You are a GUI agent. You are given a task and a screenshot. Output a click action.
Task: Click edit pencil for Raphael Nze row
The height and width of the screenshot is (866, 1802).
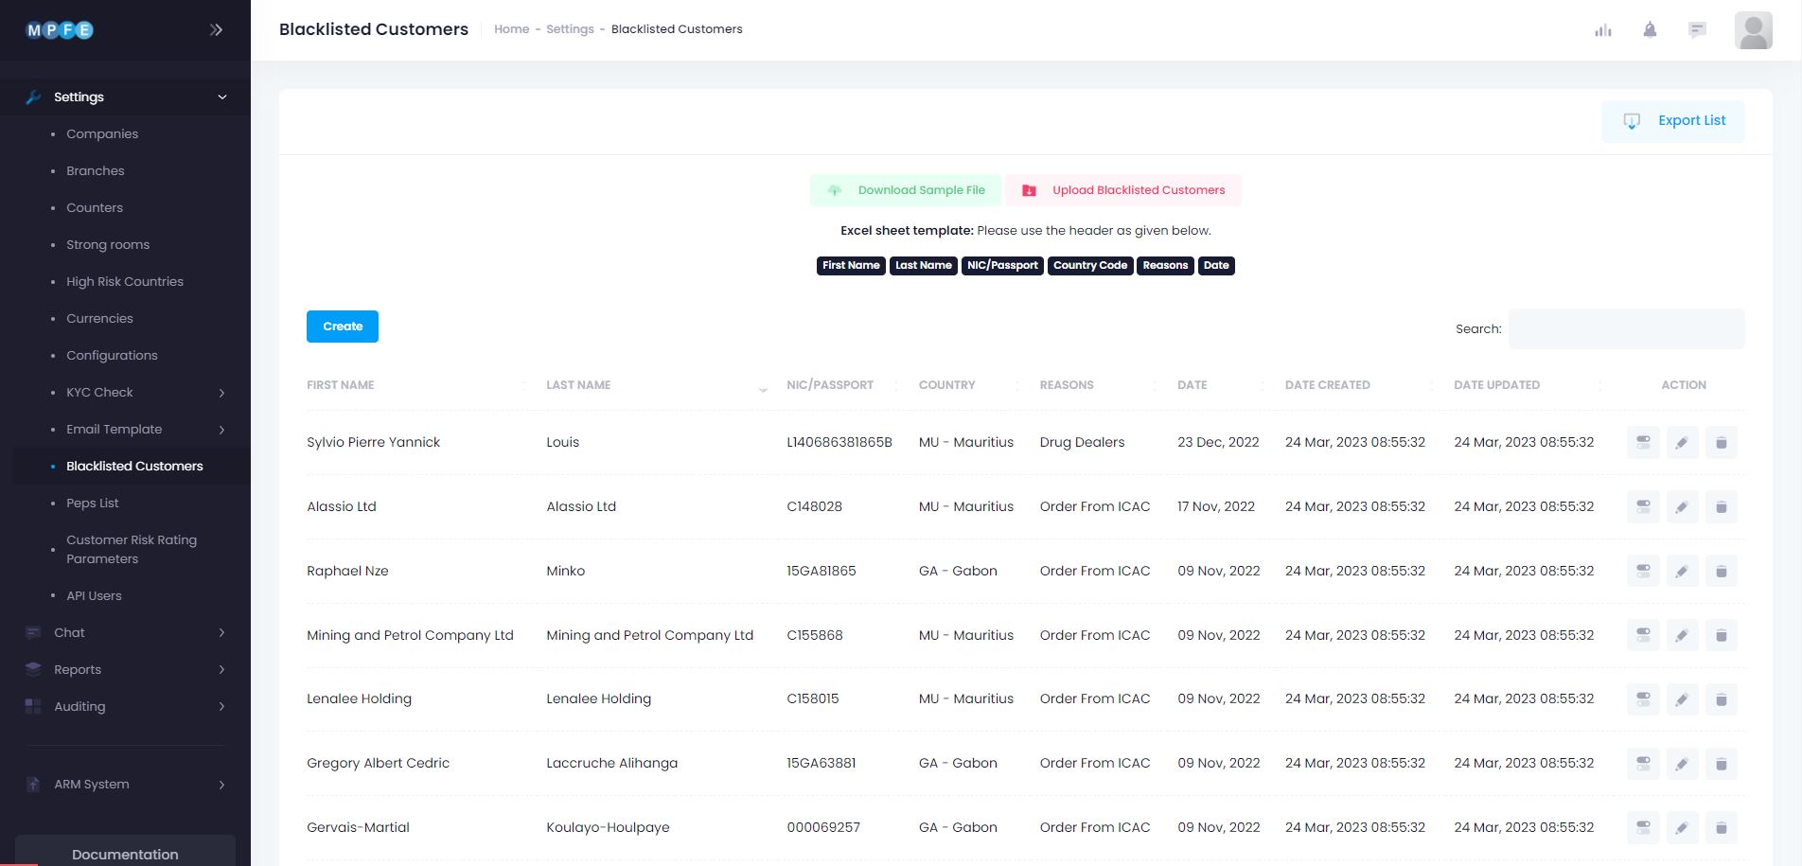click(x=1682, y=572)
